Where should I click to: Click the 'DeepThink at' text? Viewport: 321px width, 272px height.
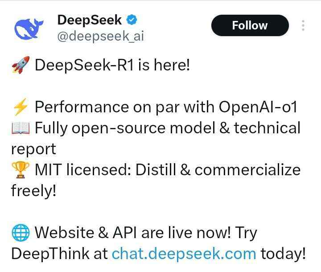tap(59, 254)
